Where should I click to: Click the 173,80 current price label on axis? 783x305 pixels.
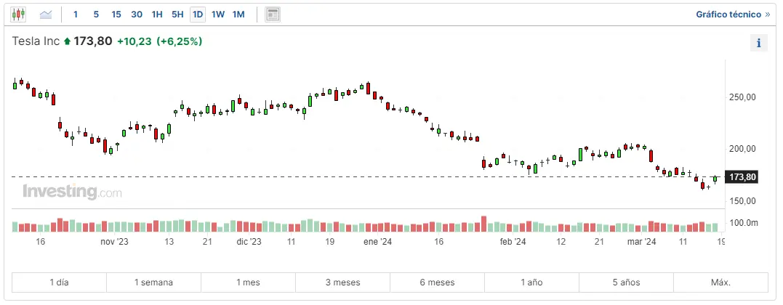pyautogui.click(x=742, y=176)
